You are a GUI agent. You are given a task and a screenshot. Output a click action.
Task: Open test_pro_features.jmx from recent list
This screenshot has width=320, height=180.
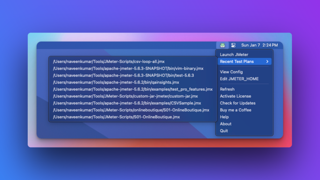click(x=133, y=89)
